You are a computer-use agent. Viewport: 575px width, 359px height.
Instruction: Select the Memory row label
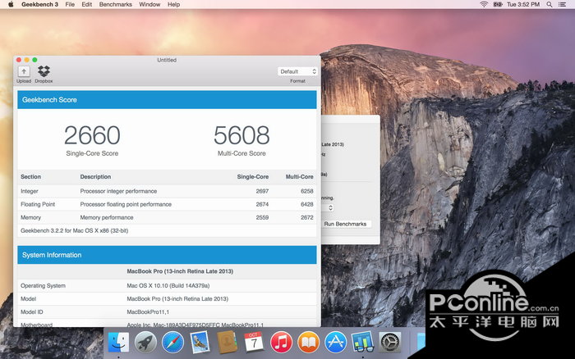[31, 217]
